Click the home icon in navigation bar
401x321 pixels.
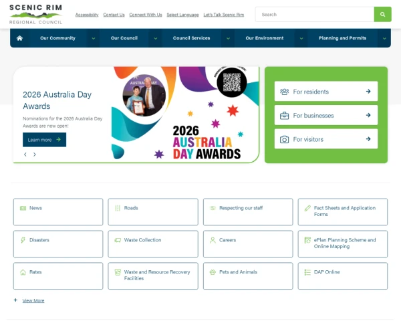pyautogui.click(x=19, y=38)
